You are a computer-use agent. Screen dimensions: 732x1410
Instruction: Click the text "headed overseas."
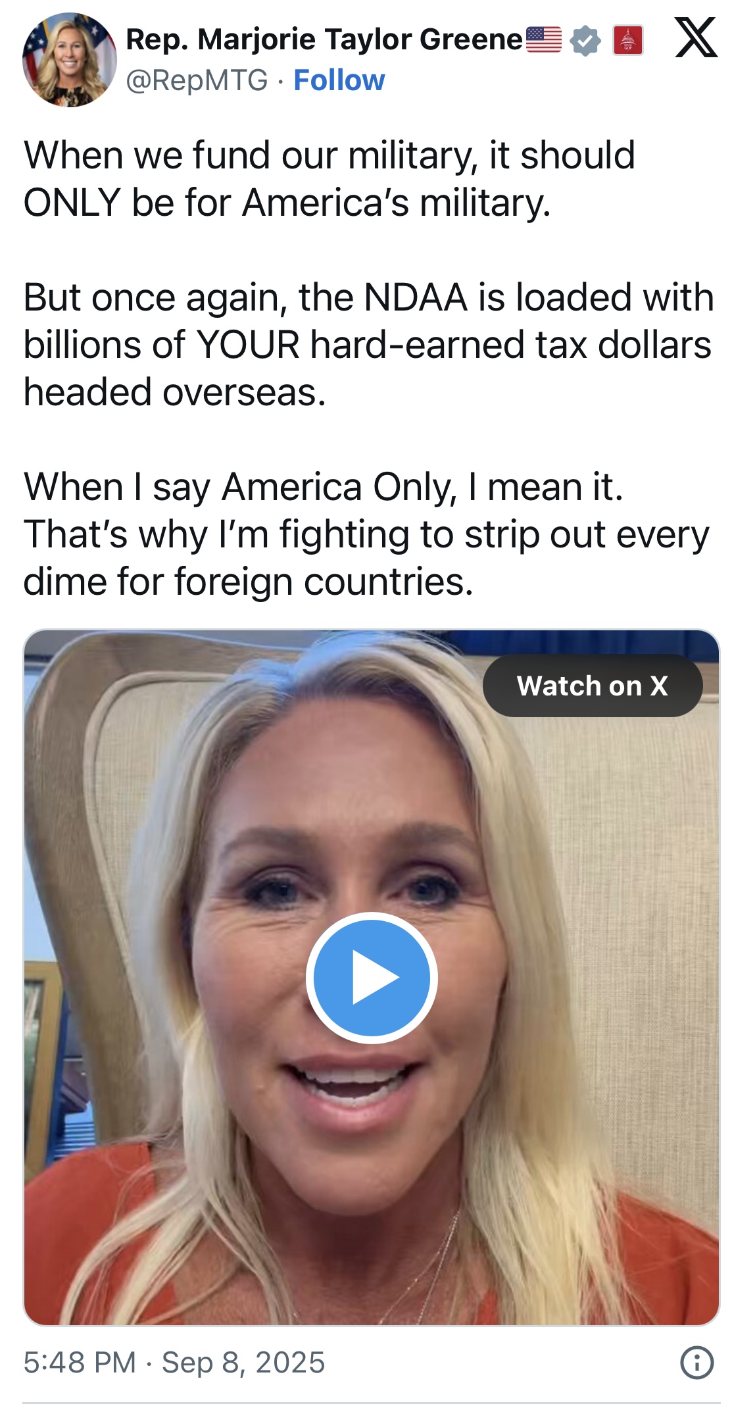coord(175,392)
